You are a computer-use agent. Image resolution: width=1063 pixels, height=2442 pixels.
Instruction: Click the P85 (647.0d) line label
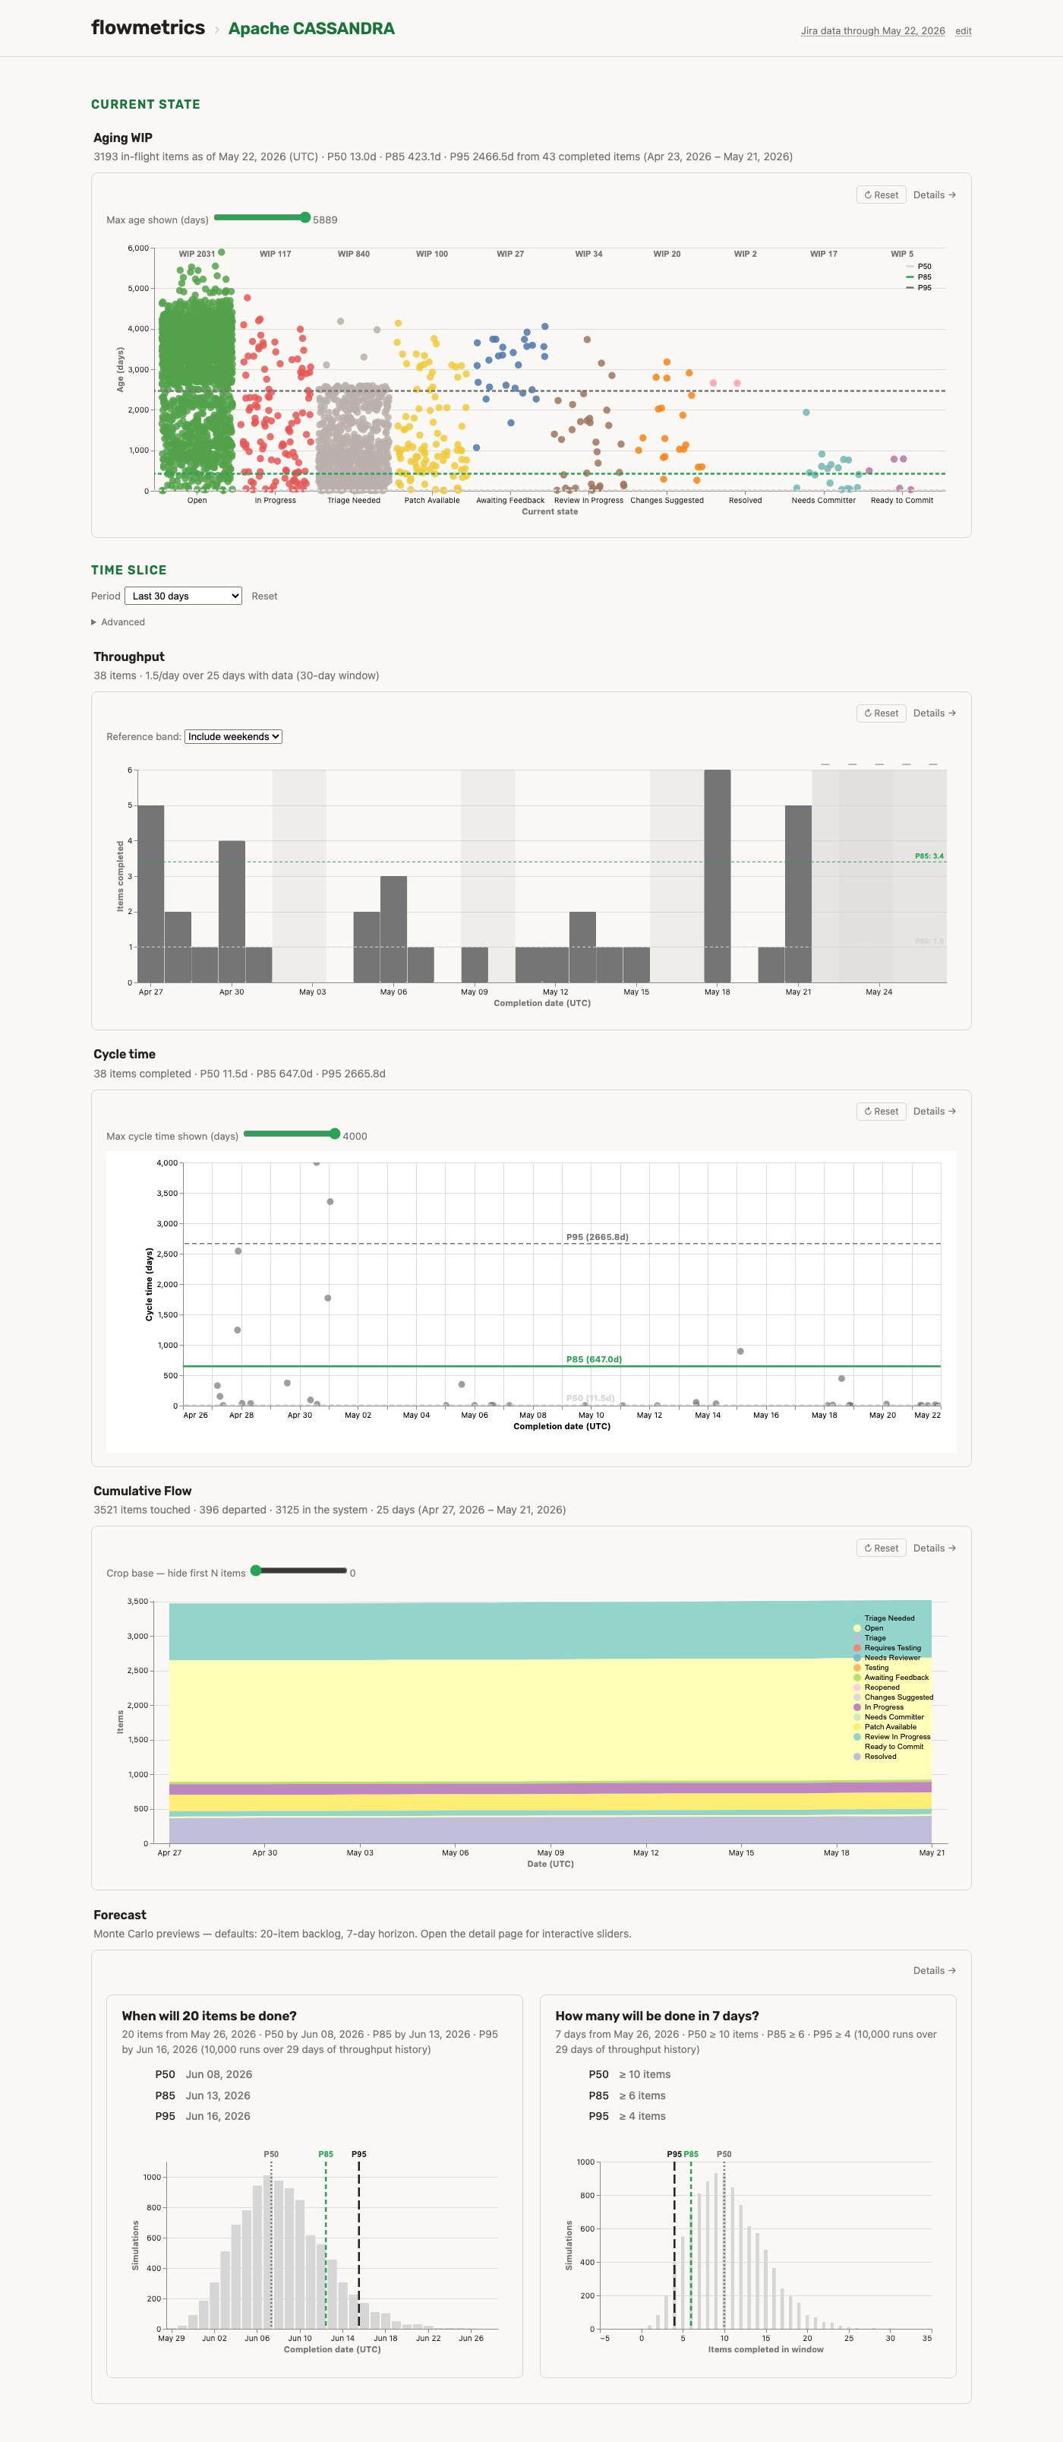(594, 1359)
